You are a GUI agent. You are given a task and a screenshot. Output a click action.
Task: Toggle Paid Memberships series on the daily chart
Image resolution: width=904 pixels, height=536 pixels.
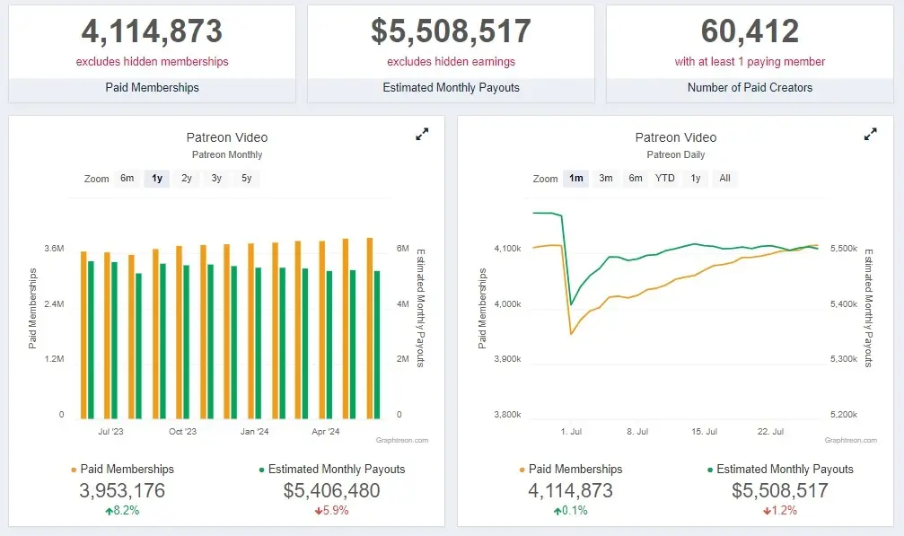[574, 469]
